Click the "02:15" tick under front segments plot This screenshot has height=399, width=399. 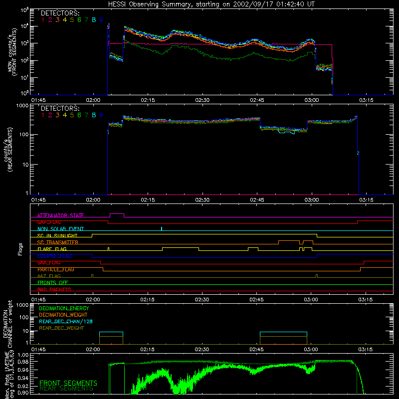coord(148,100)
